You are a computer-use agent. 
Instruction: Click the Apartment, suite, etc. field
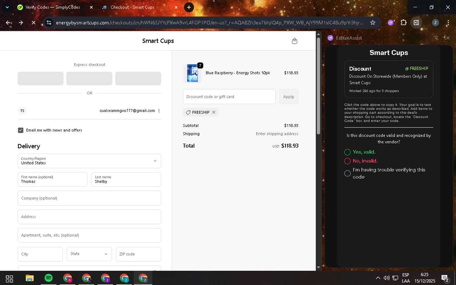[x=89, y=235]
